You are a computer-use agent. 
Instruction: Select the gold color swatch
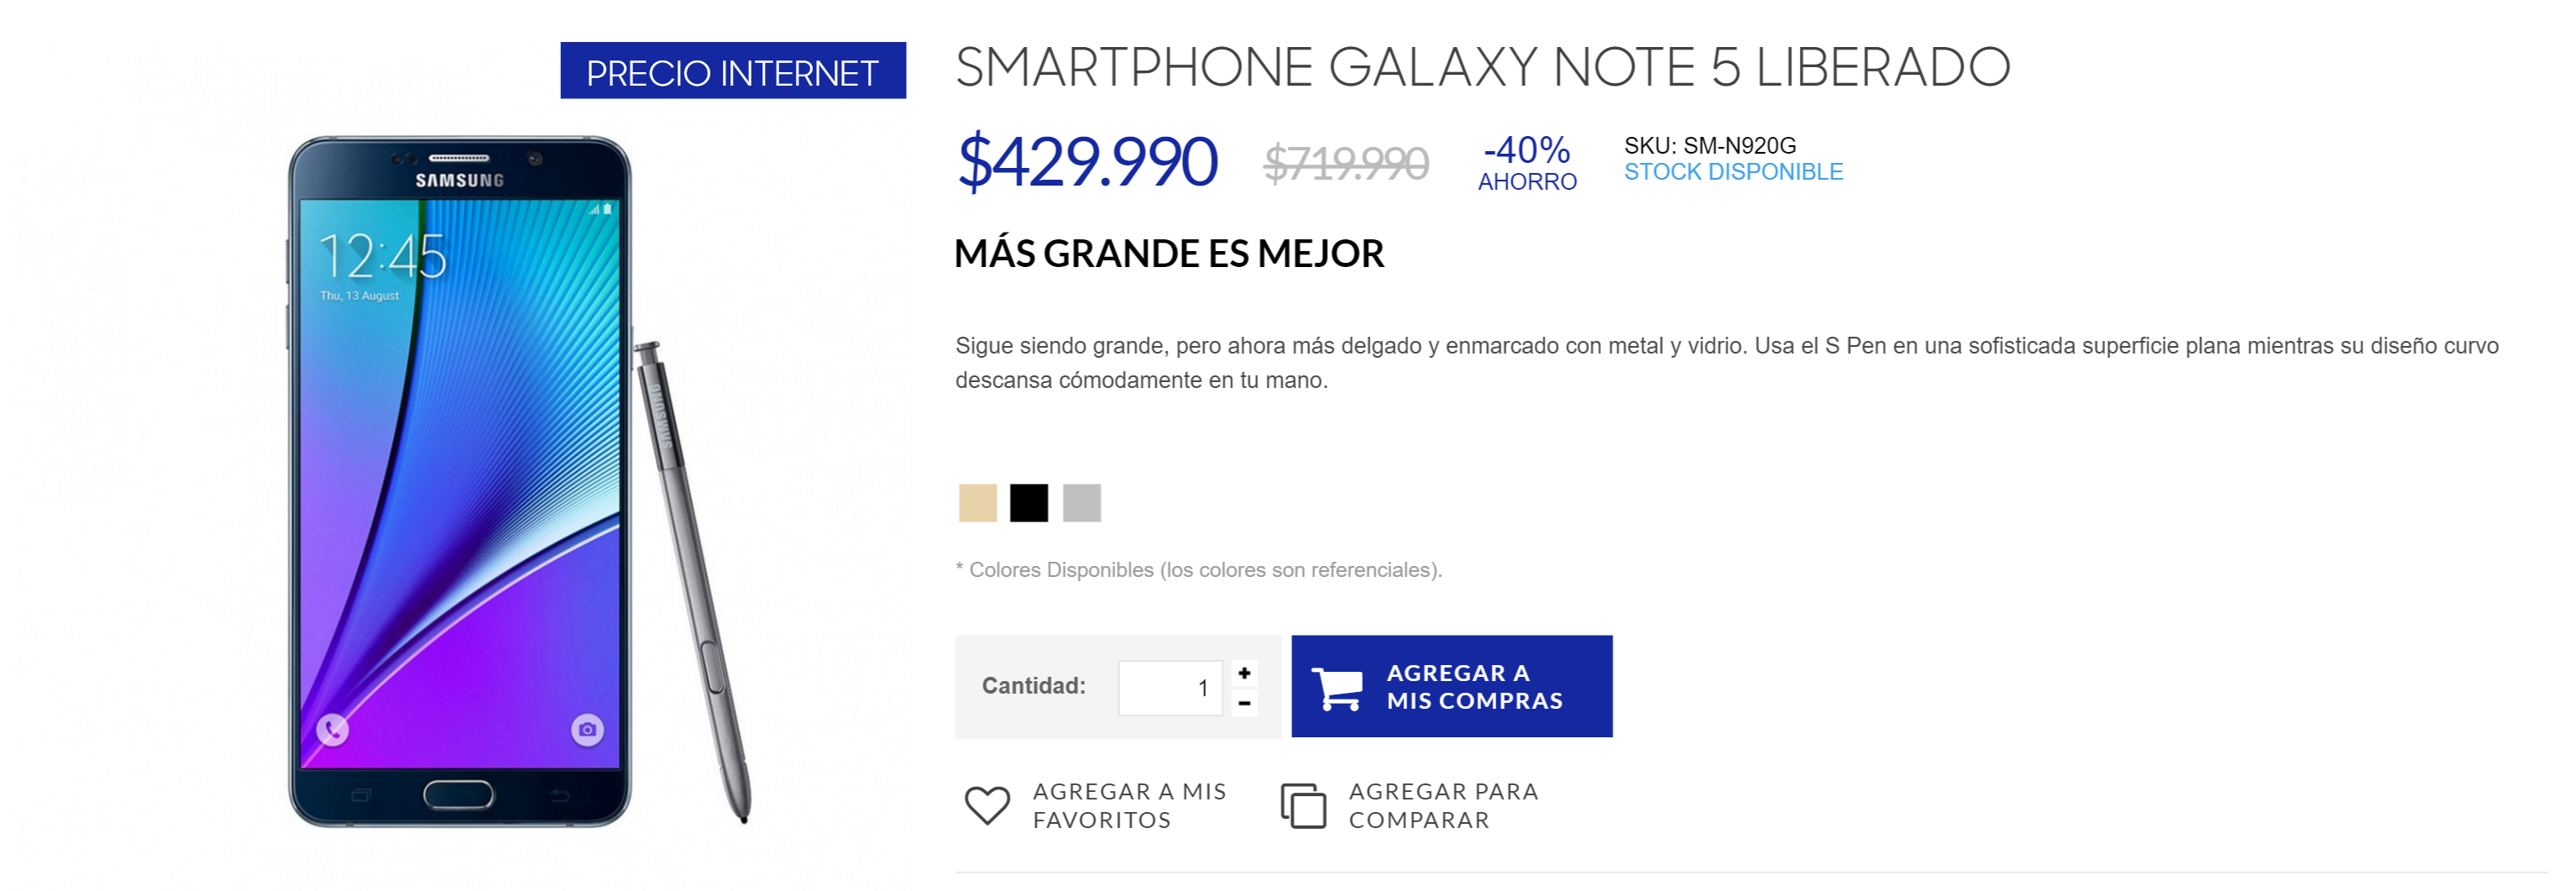click(x=977, y=503)
